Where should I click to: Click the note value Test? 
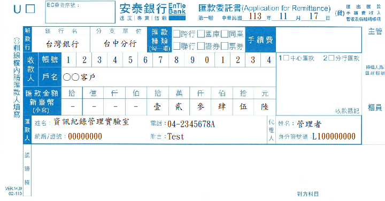click(175, 136)
